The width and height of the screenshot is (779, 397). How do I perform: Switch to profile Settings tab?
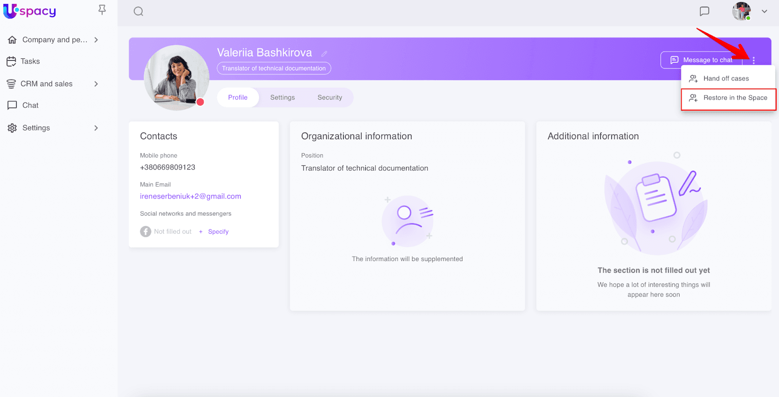282,97
